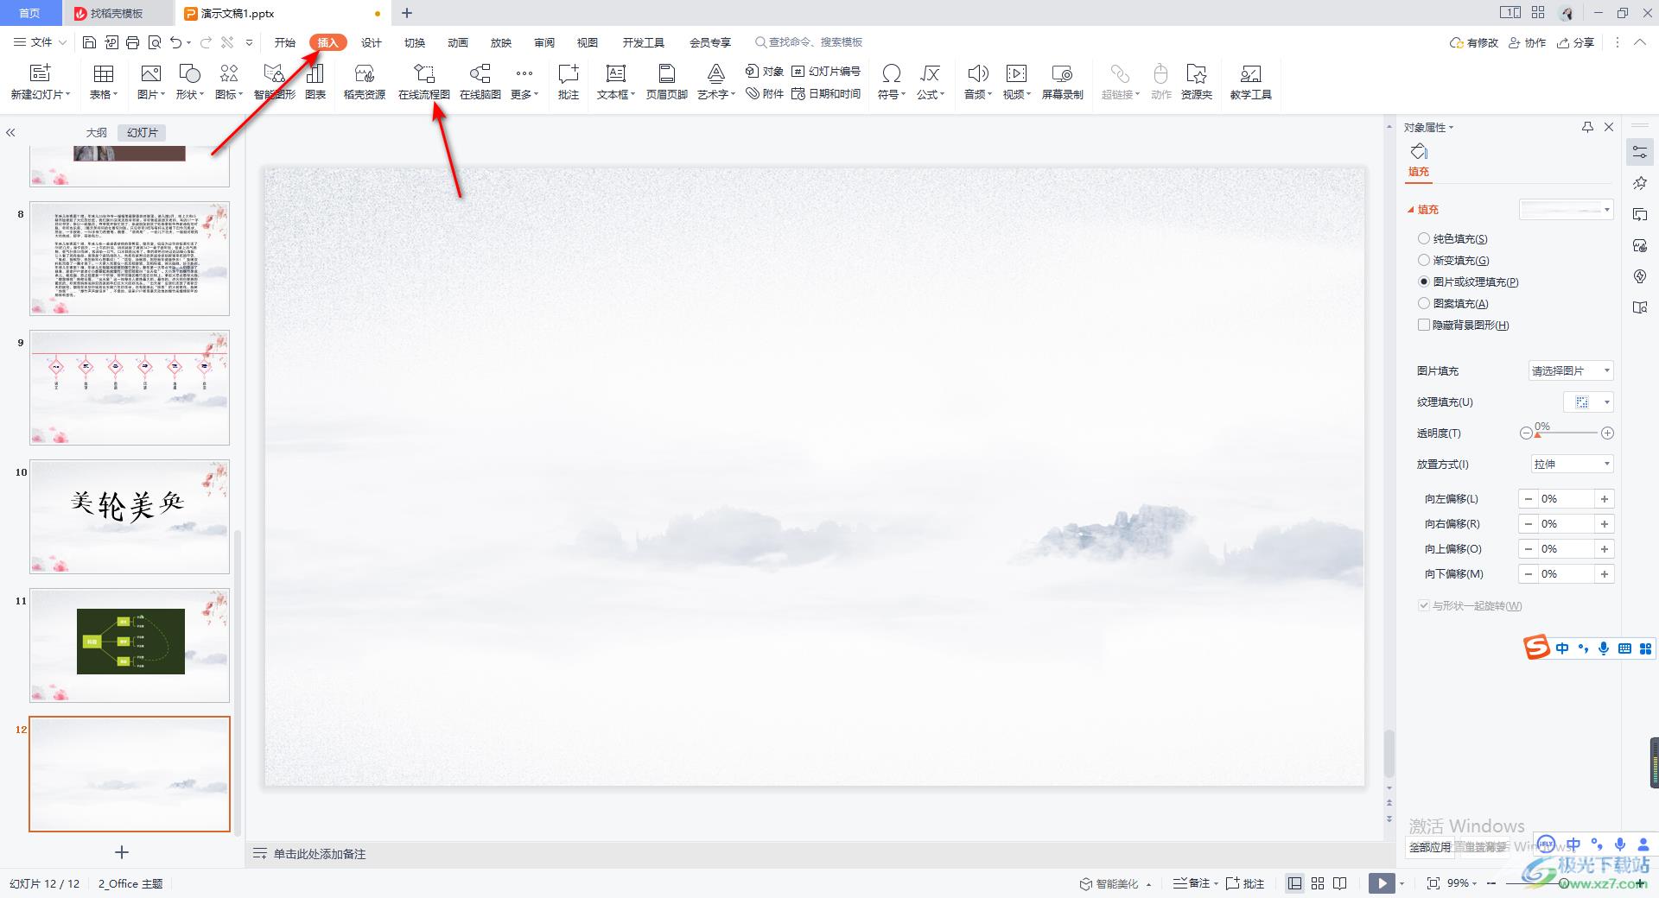Insert a text box (文本框)

(x=616, y=82)
